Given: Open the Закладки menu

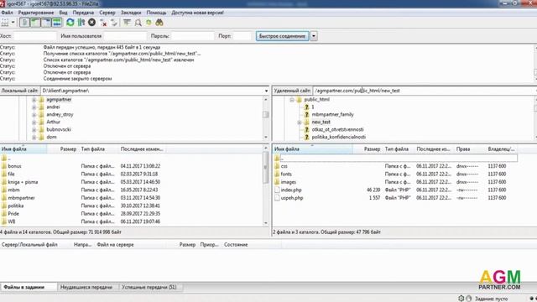Looking at the screenshot, I should coord(131,13).
